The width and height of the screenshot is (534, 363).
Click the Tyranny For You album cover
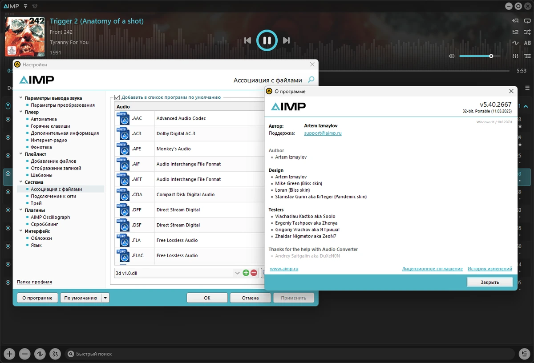[25, 36]
